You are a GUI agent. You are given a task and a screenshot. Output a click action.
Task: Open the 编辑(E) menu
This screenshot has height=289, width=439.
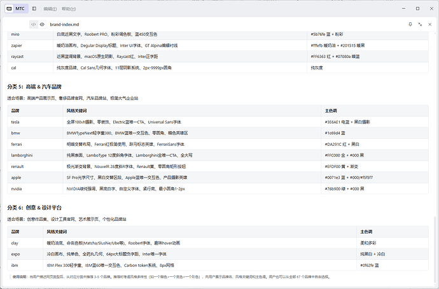[50, 9]
